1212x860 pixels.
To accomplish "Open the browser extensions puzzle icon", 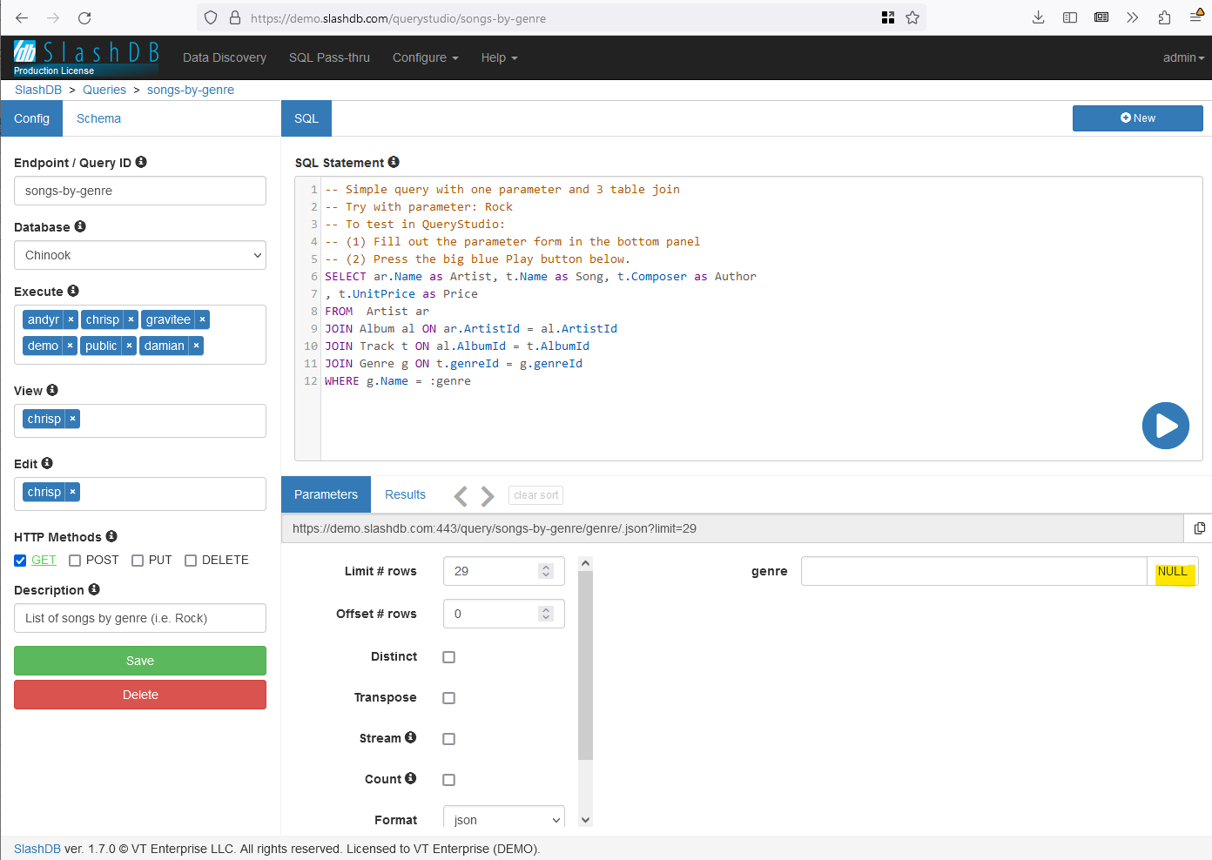I will [1164, 17].
